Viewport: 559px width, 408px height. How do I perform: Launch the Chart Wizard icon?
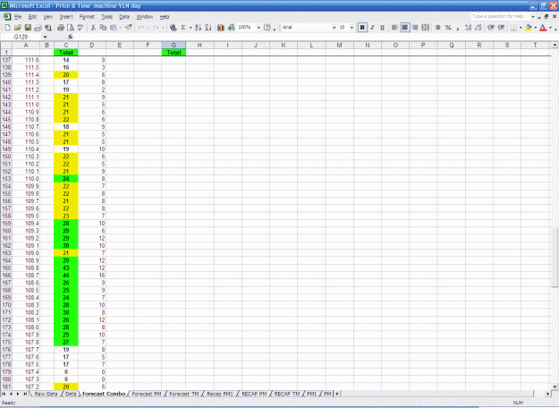point(221,28)
